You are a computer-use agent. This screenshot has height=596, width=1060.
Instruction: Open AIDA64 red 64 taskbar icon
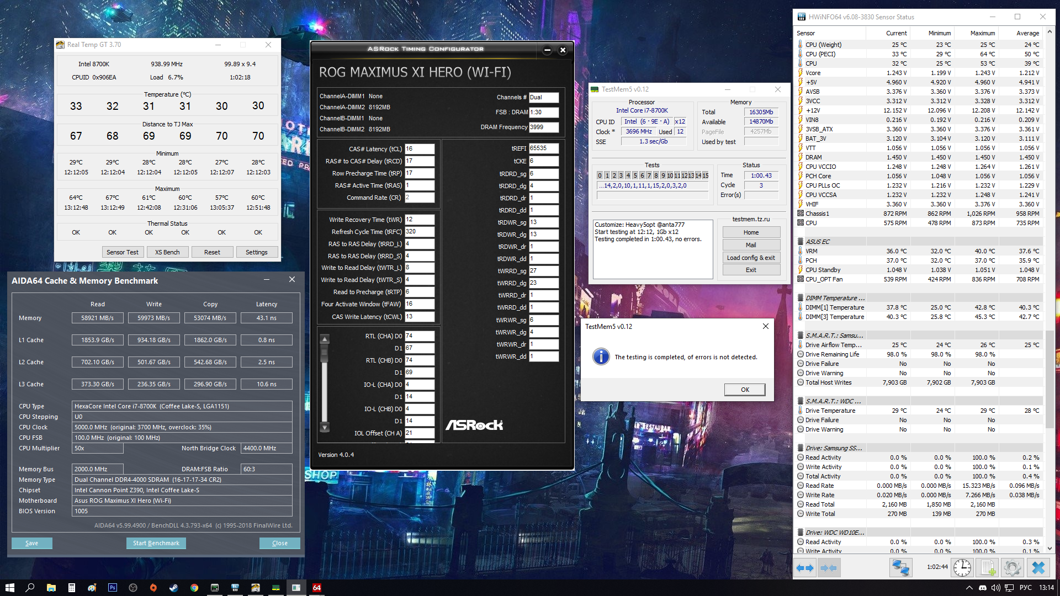[316, 588]
